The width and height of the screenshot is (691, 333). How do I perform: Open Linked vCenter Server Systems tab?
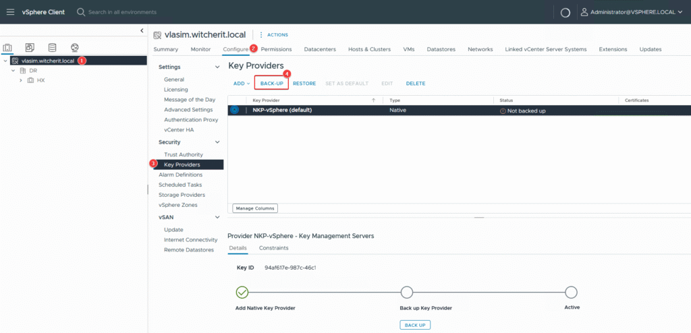(x=545, y=49)
